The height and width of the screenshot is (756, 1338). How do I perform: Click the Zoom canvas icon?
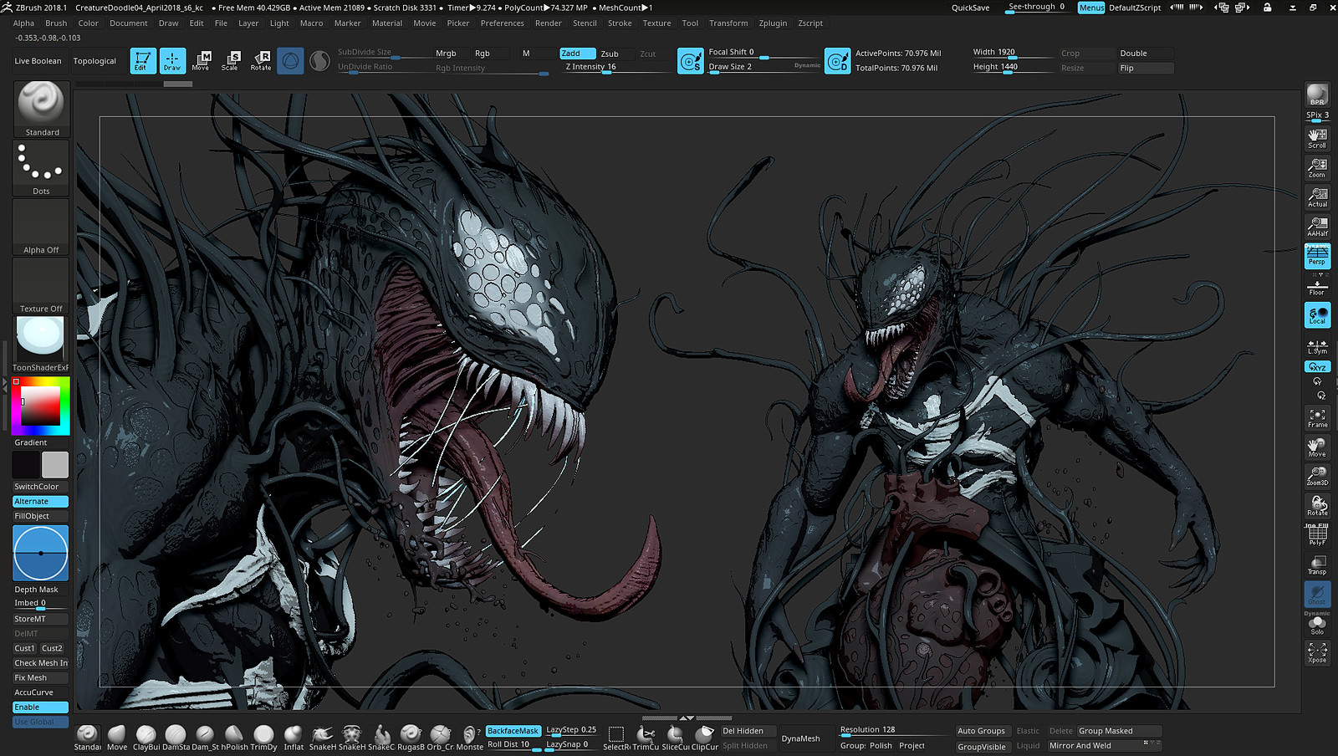point(1317,167)
